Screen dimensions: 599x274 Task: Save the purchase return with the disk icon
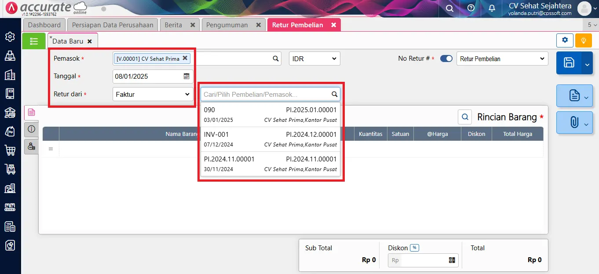tap(569, 62)
